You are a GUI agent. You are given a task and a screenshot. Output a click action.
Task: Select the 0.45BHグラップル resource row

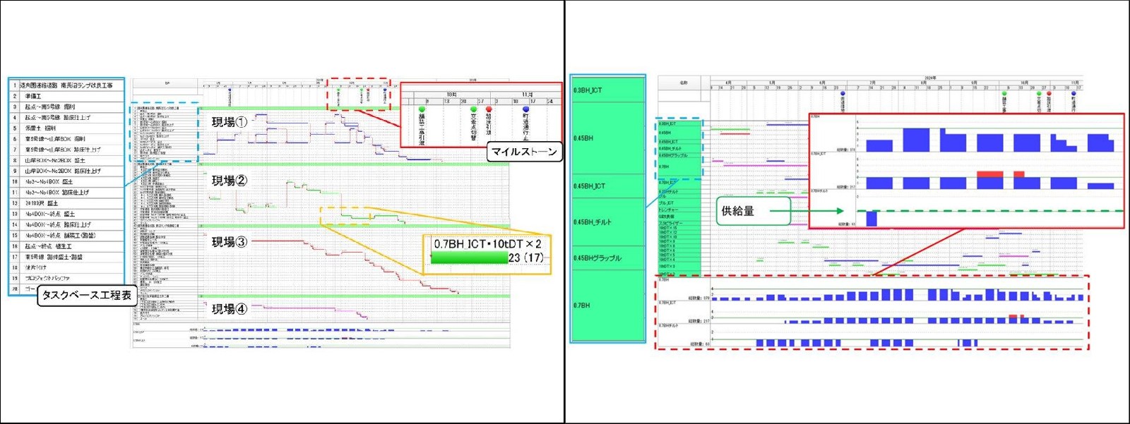[607, 258]
